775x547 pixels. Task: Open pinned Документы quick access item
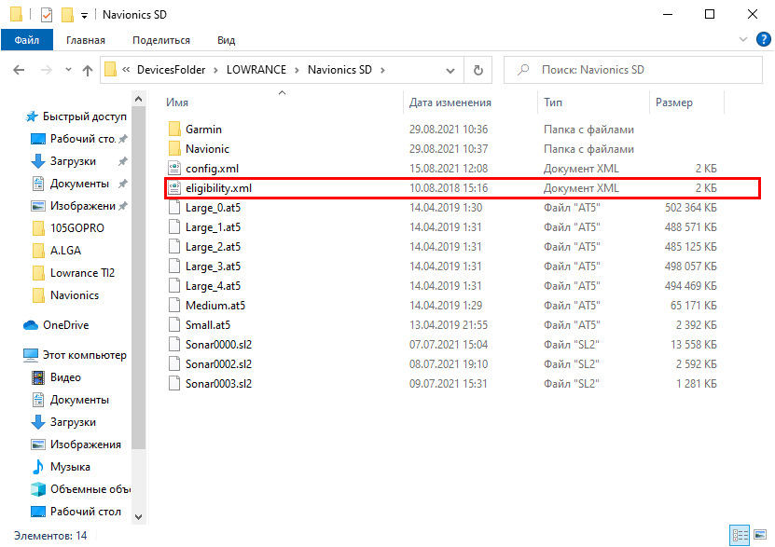tap(79, 184)
